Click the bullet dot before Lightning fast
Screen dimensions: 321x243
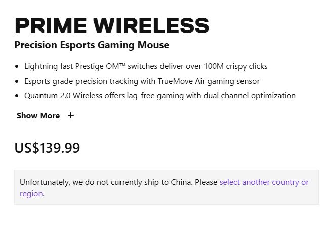[17, 66]
